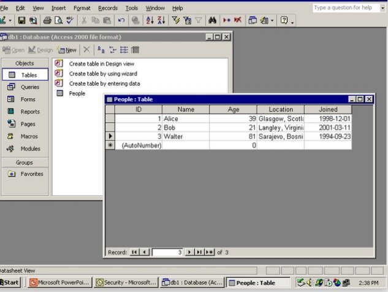
Task: Sort Descending with the Z-A icon
Action: (161, 20)
